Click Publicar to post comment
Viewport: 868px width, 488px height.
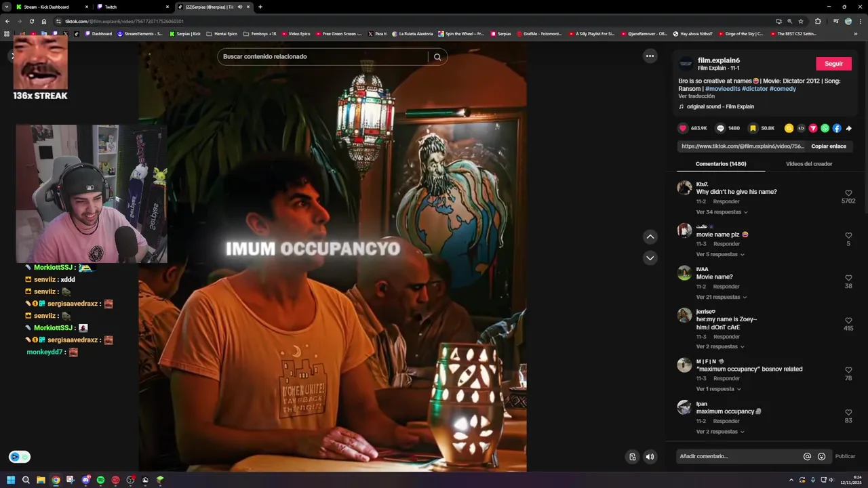tap(845, 456)
